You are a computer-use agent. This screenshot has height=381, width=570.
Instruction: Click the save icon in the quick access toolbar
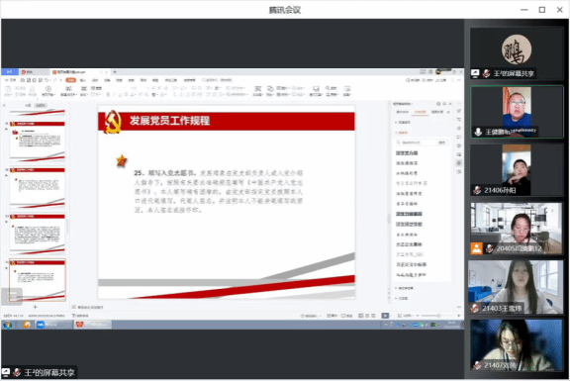tap(23, 80)
